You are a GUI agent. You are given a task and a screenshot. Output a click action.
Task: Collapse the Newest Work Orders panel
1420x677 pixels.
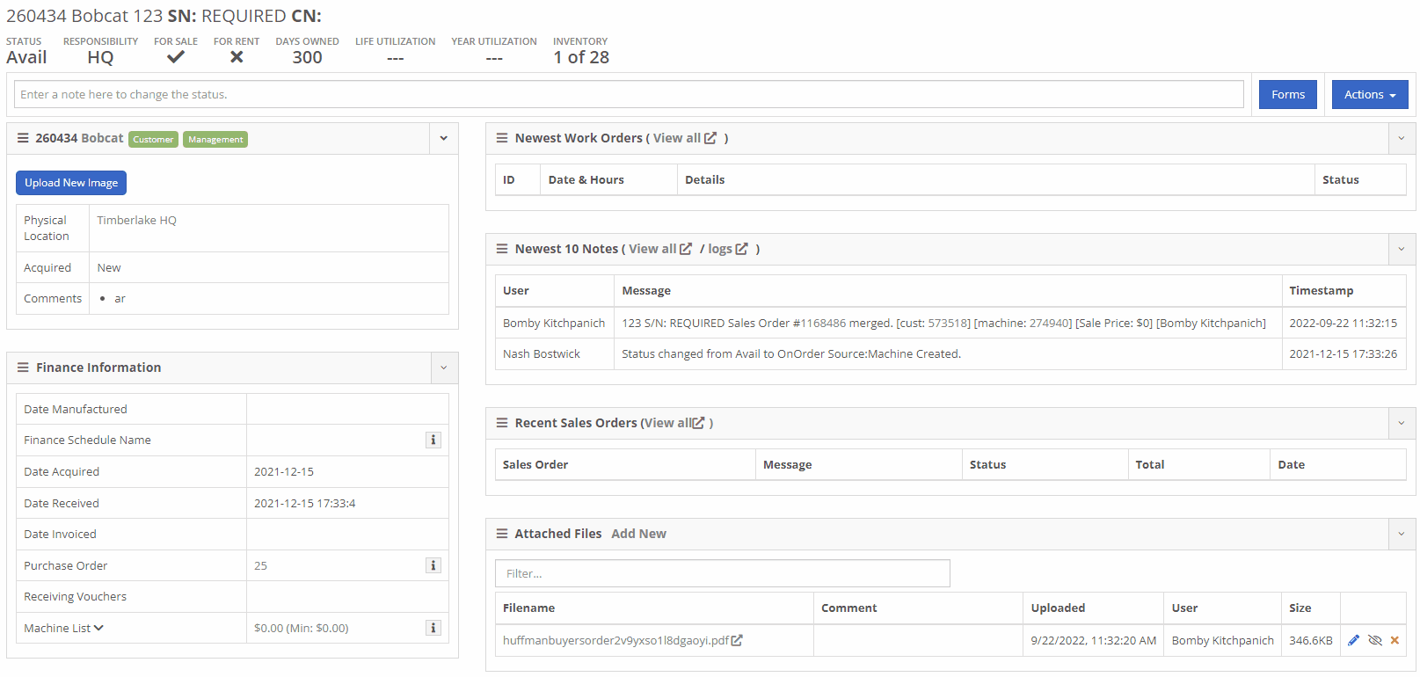pyautogui.click(x=1402, y=138)
